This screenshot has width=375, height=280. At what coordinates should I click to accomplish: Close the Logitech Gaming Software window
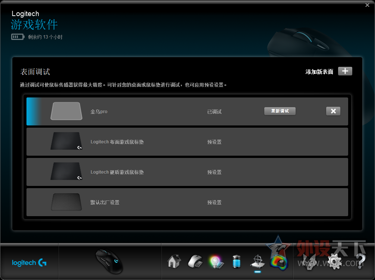coord(367,5)
